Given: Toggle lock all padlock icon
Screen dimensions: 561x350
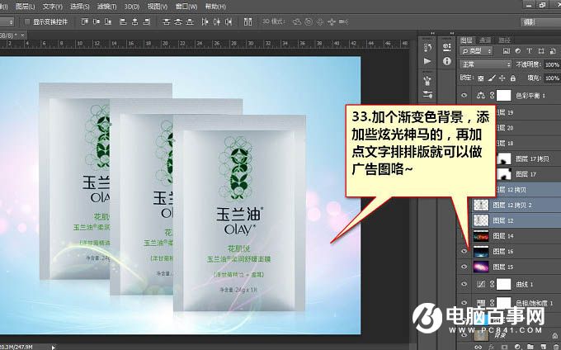Looking at the screenshot, I should tap(513, 78).
